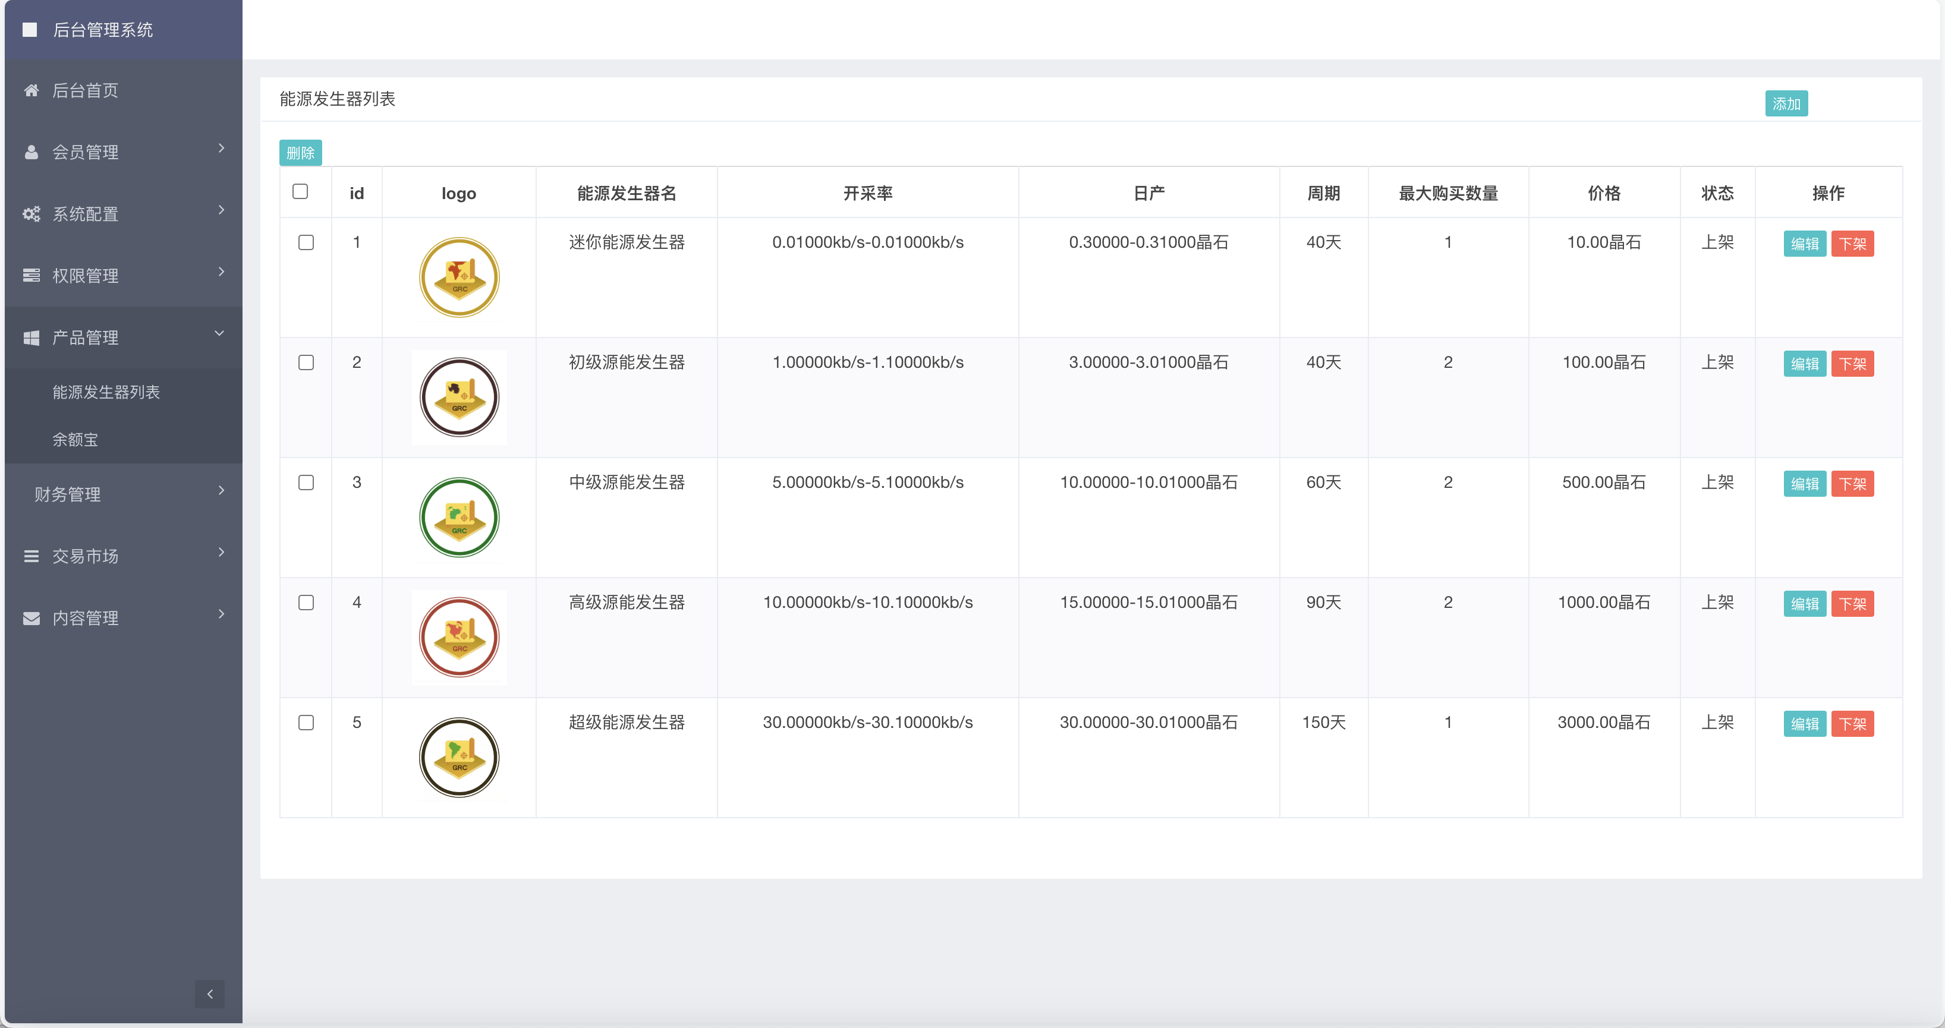Click the 迷你能源发生器 logo thumbnail
Image resolution: width=1945 pixels, height=1028 pixels.
click(x=458, y=277)
